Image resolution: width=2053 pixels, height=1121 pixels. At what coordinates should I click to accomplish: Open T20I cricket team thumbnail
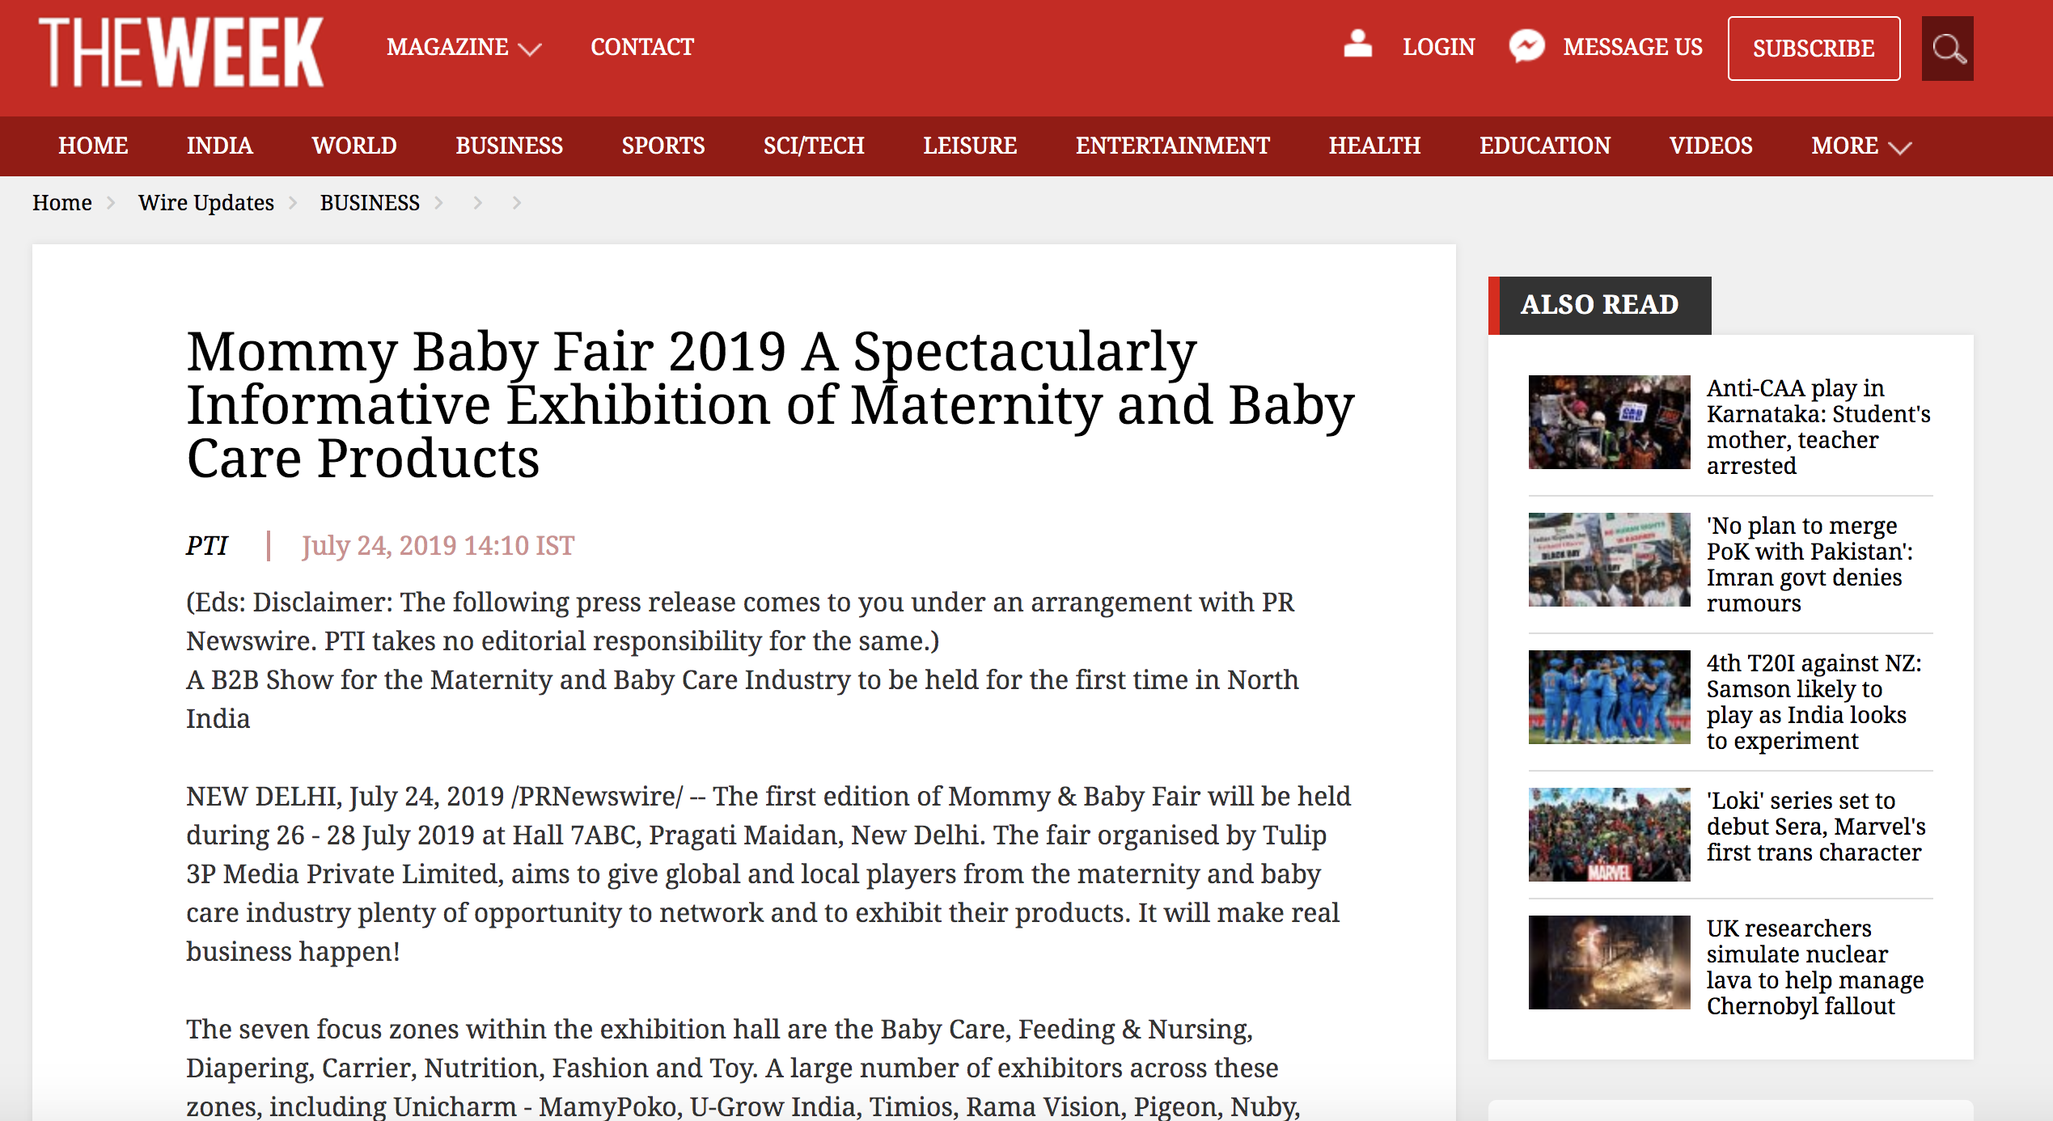pos(1609,696)
